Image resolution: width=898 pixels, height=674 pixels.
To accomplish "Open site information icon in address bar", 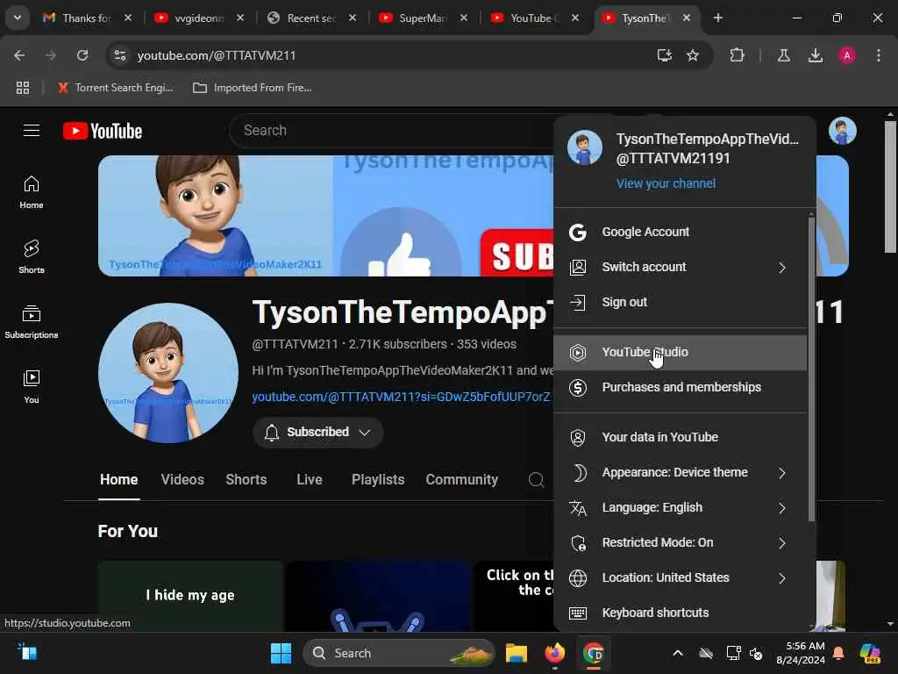I will [119, 55].
